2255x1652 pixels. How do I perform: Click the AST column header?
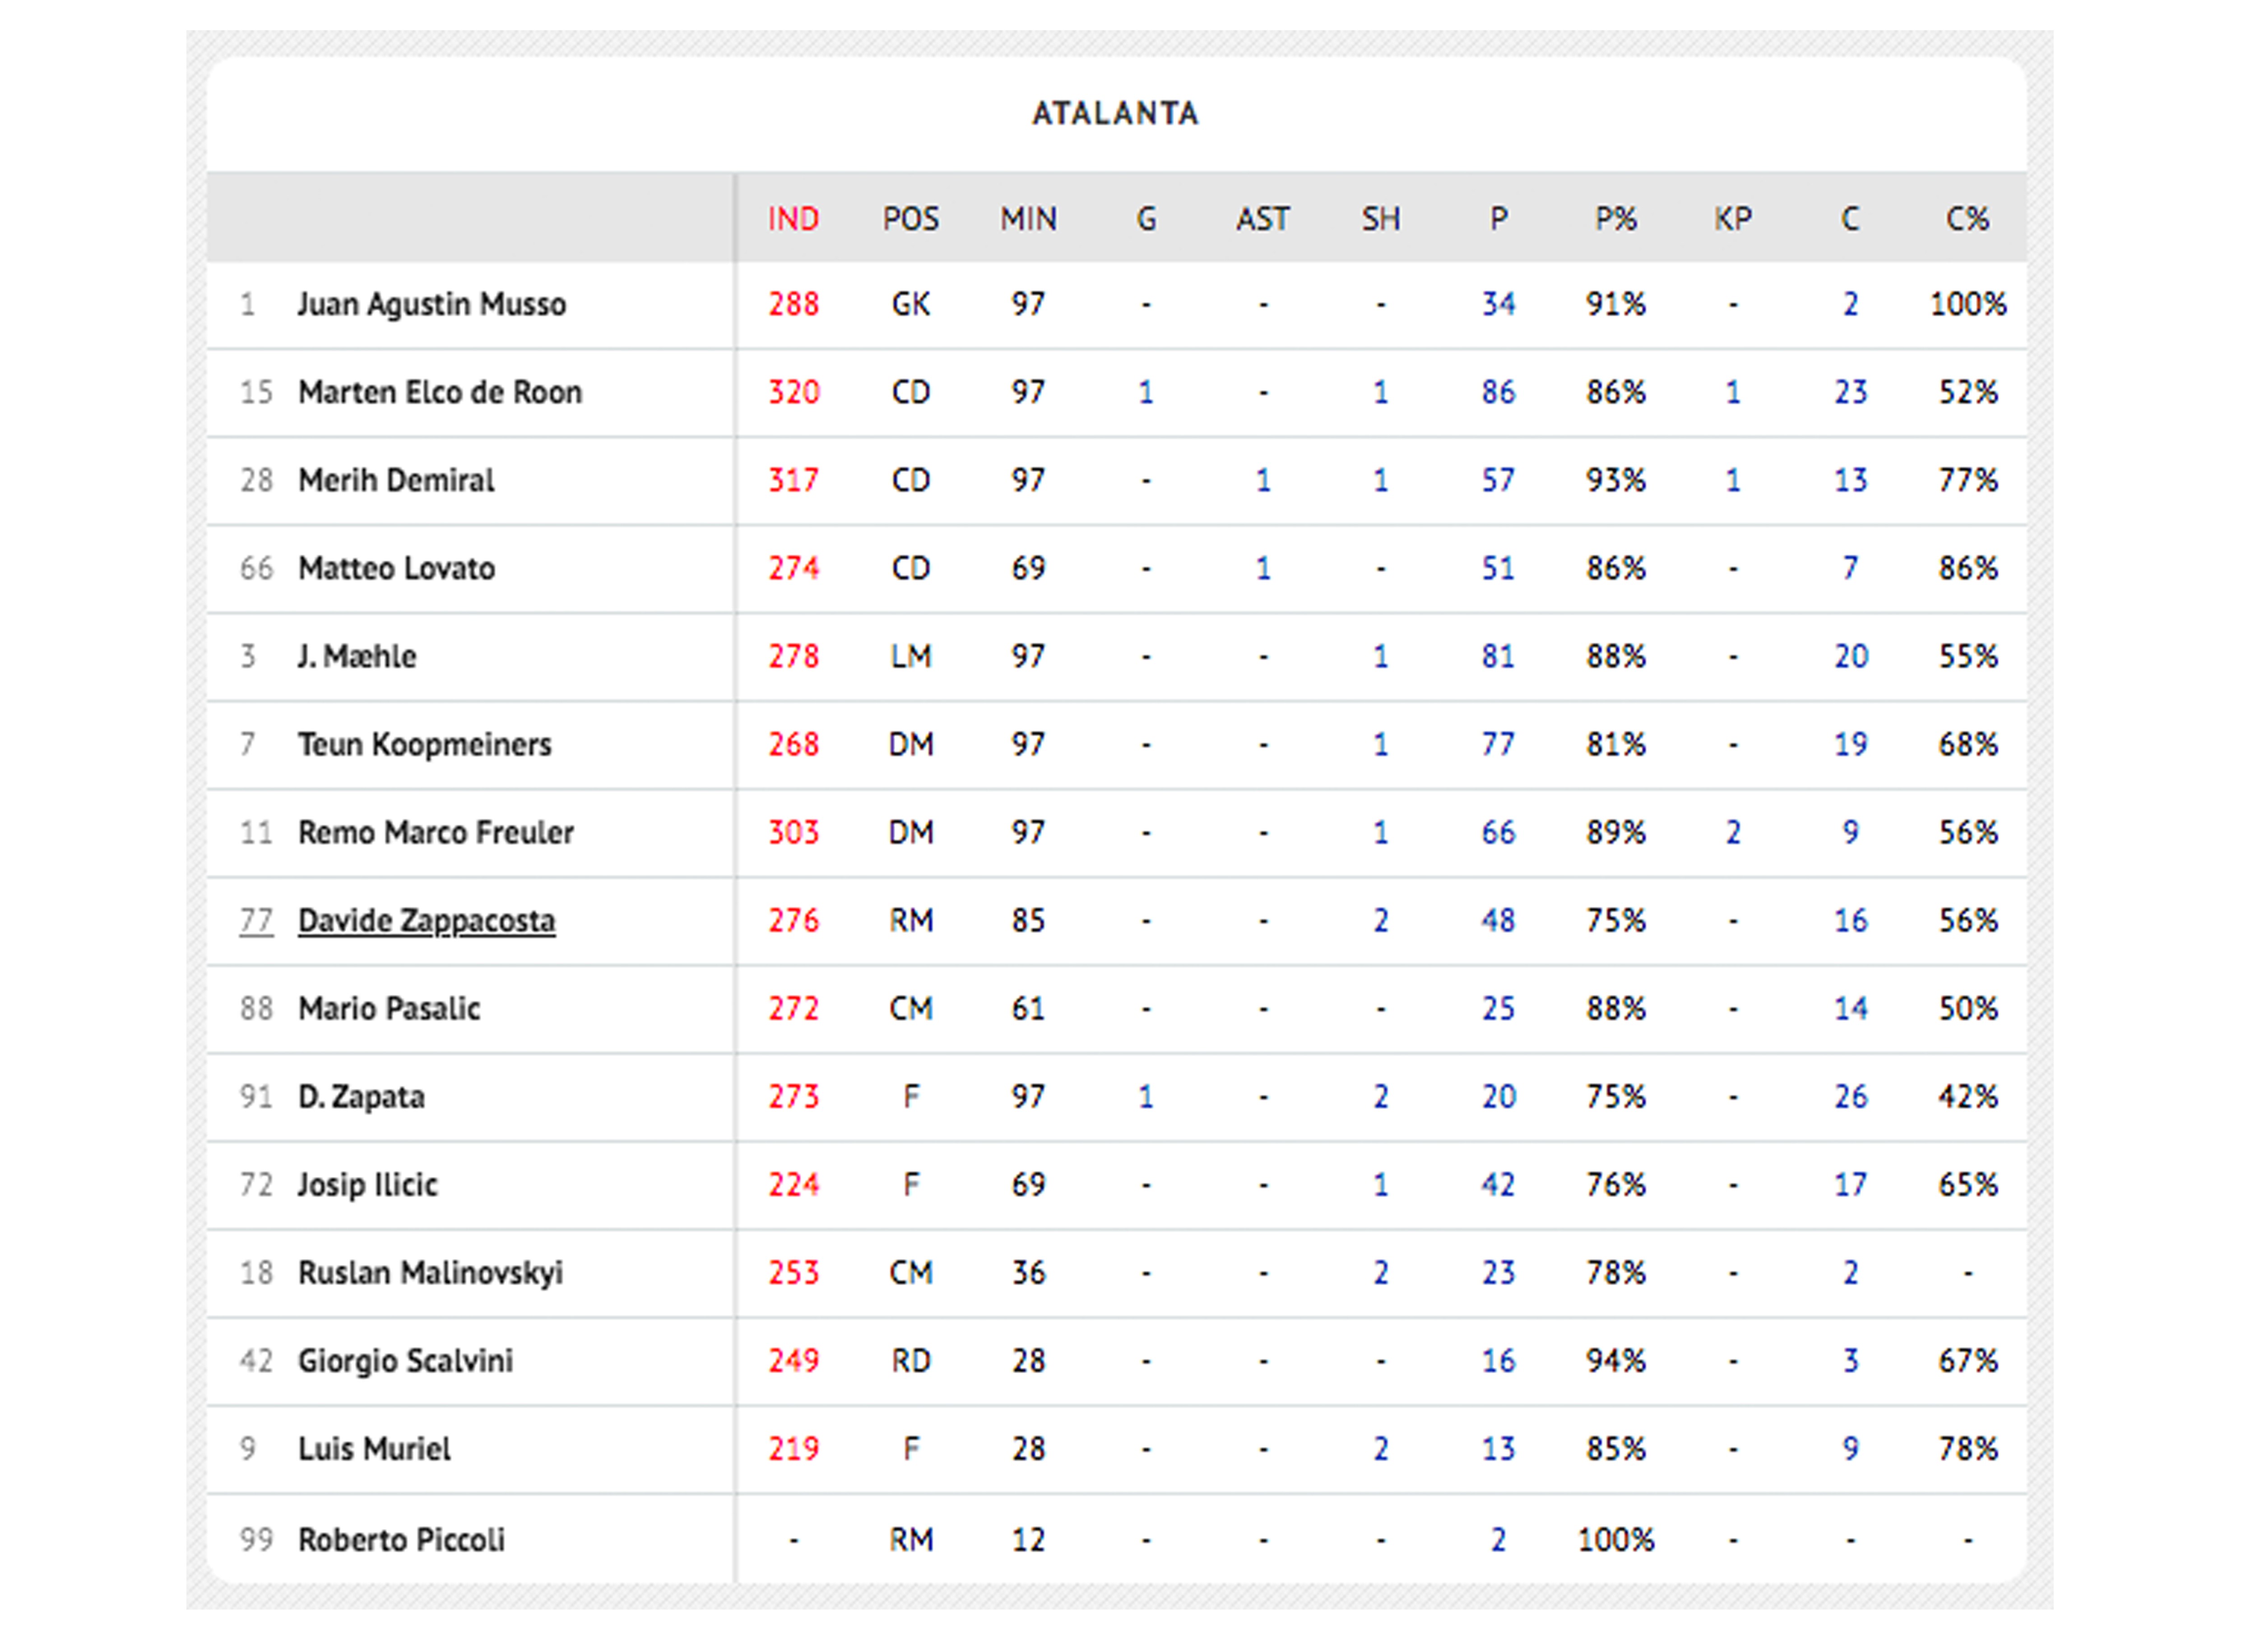tap(1262, 219)
